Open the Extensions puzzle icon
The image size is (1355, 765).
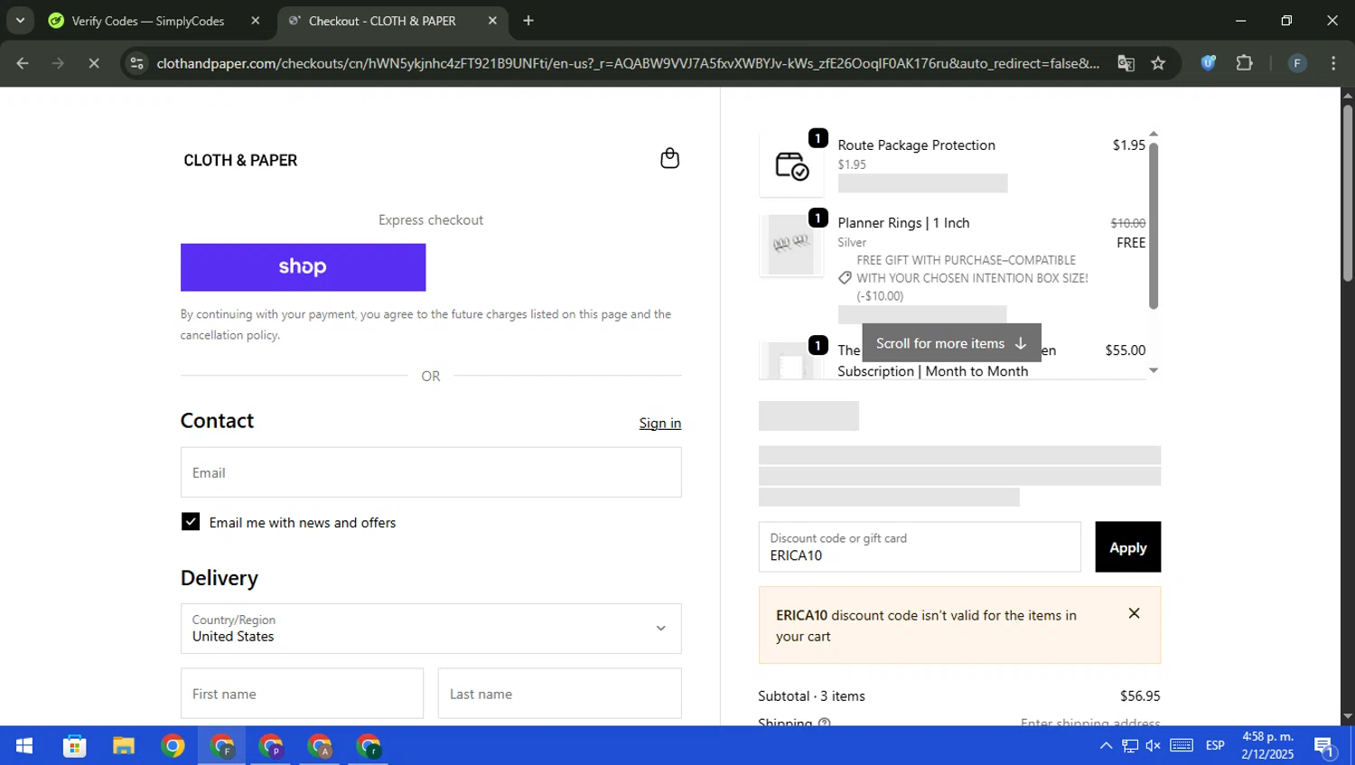tap(1245, 63)
